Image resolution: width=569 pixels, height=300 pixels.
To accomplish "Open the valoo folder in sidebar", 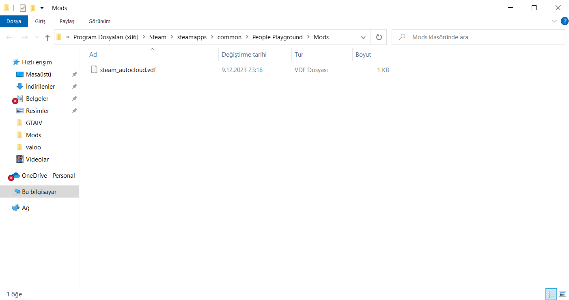I will click(x=33, y=147).
